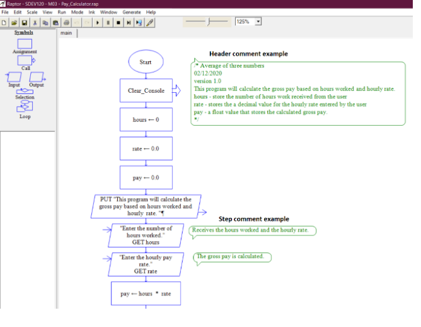The image size is (421, 327).
Task: Select the Output symbol
Action: click(37, 77)
